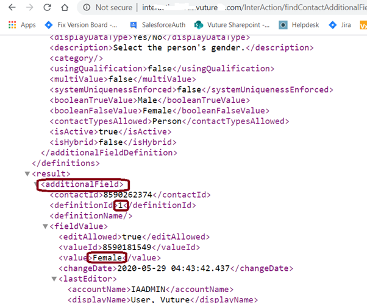Click the changeDate timestamp value
367x303 pixels.
point(173,268)
